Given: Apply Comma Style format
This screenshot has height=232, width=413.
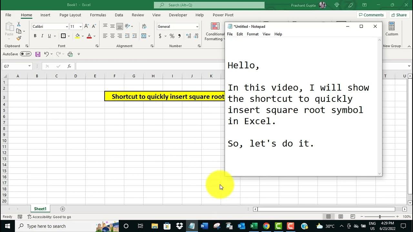Looking at the screenshot, I should click(x=179, y=36).
